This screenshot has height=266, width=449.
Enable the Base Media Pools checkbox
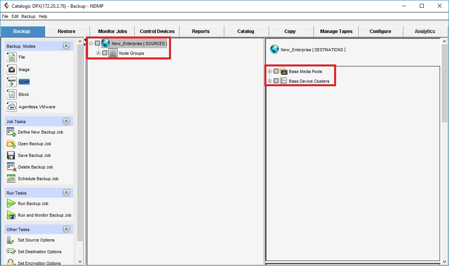point(276,71)
